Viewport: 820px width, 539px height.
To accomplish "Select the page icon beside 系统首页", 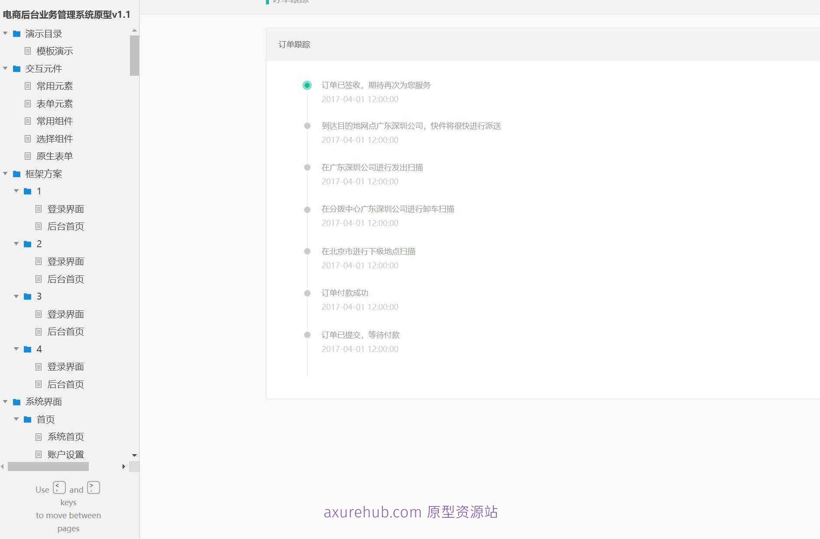I will (x=38, y=436).
